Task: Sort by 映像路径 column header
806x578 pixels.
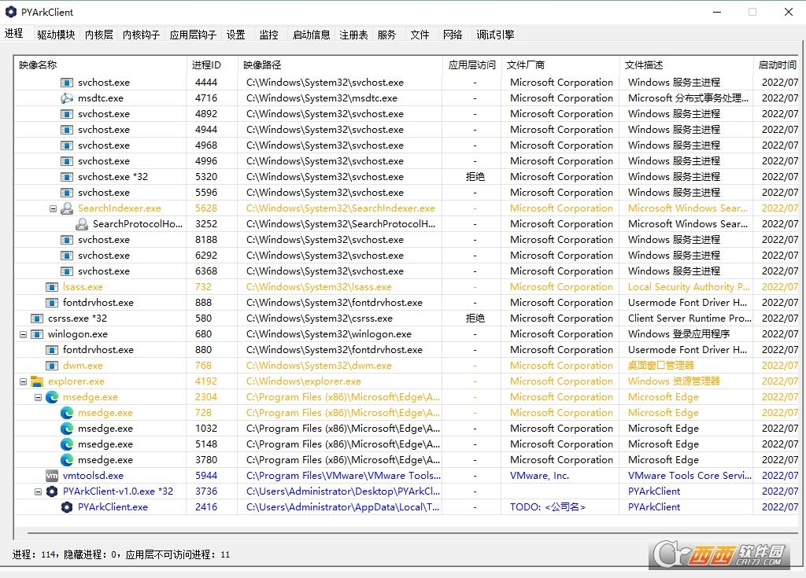Action: pyautogui.click(x=340, y=64)
